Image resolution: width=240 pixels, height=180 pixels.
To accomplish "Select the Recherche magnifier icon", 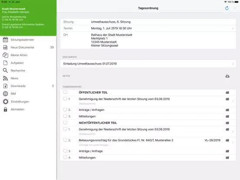I will 5,70.
